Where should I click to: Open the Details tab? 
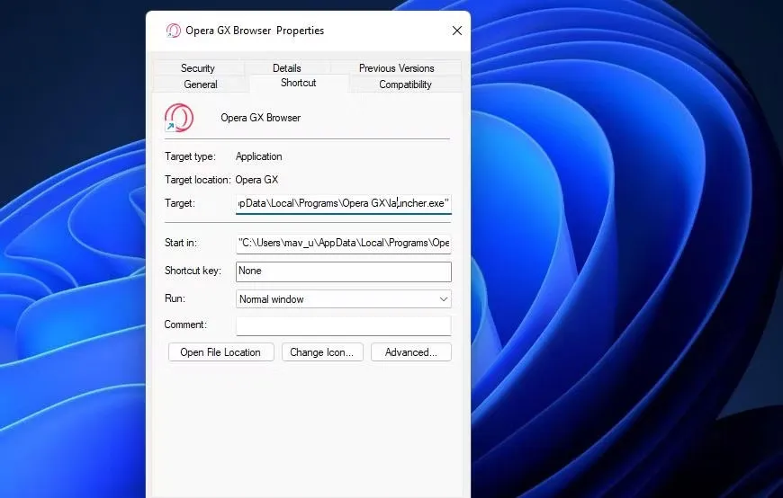click(286, 67)
